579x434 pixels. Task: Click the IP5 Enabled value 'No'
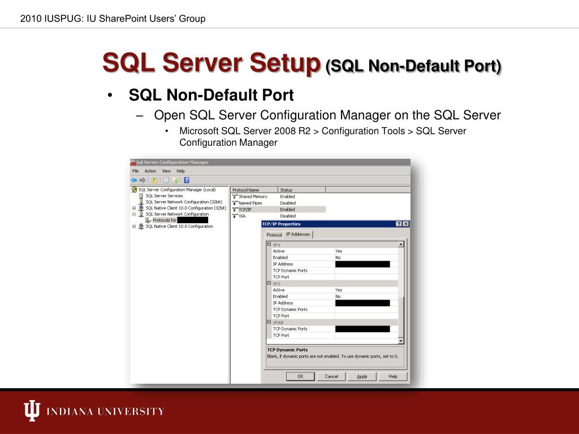point(338,296)
